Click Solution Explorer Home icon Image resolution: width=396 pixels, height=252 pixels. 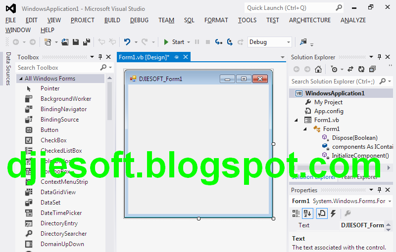318,69
